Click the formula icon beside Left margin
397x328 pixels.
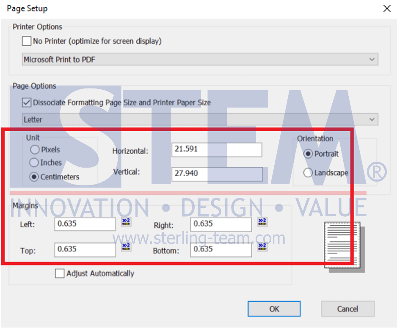(126, 222)
